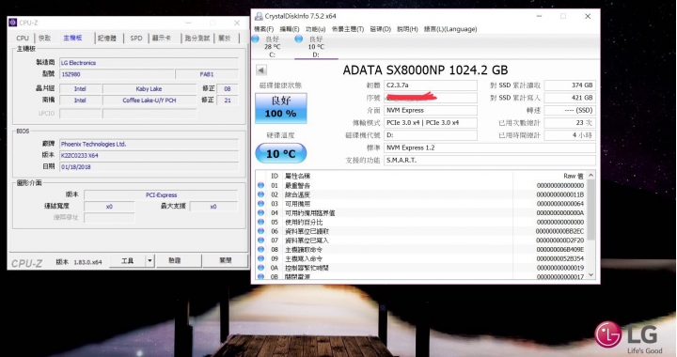Screen dimensions: 677x357
Task: Click the status dot for attribute 04
Action: coord(260,212)
